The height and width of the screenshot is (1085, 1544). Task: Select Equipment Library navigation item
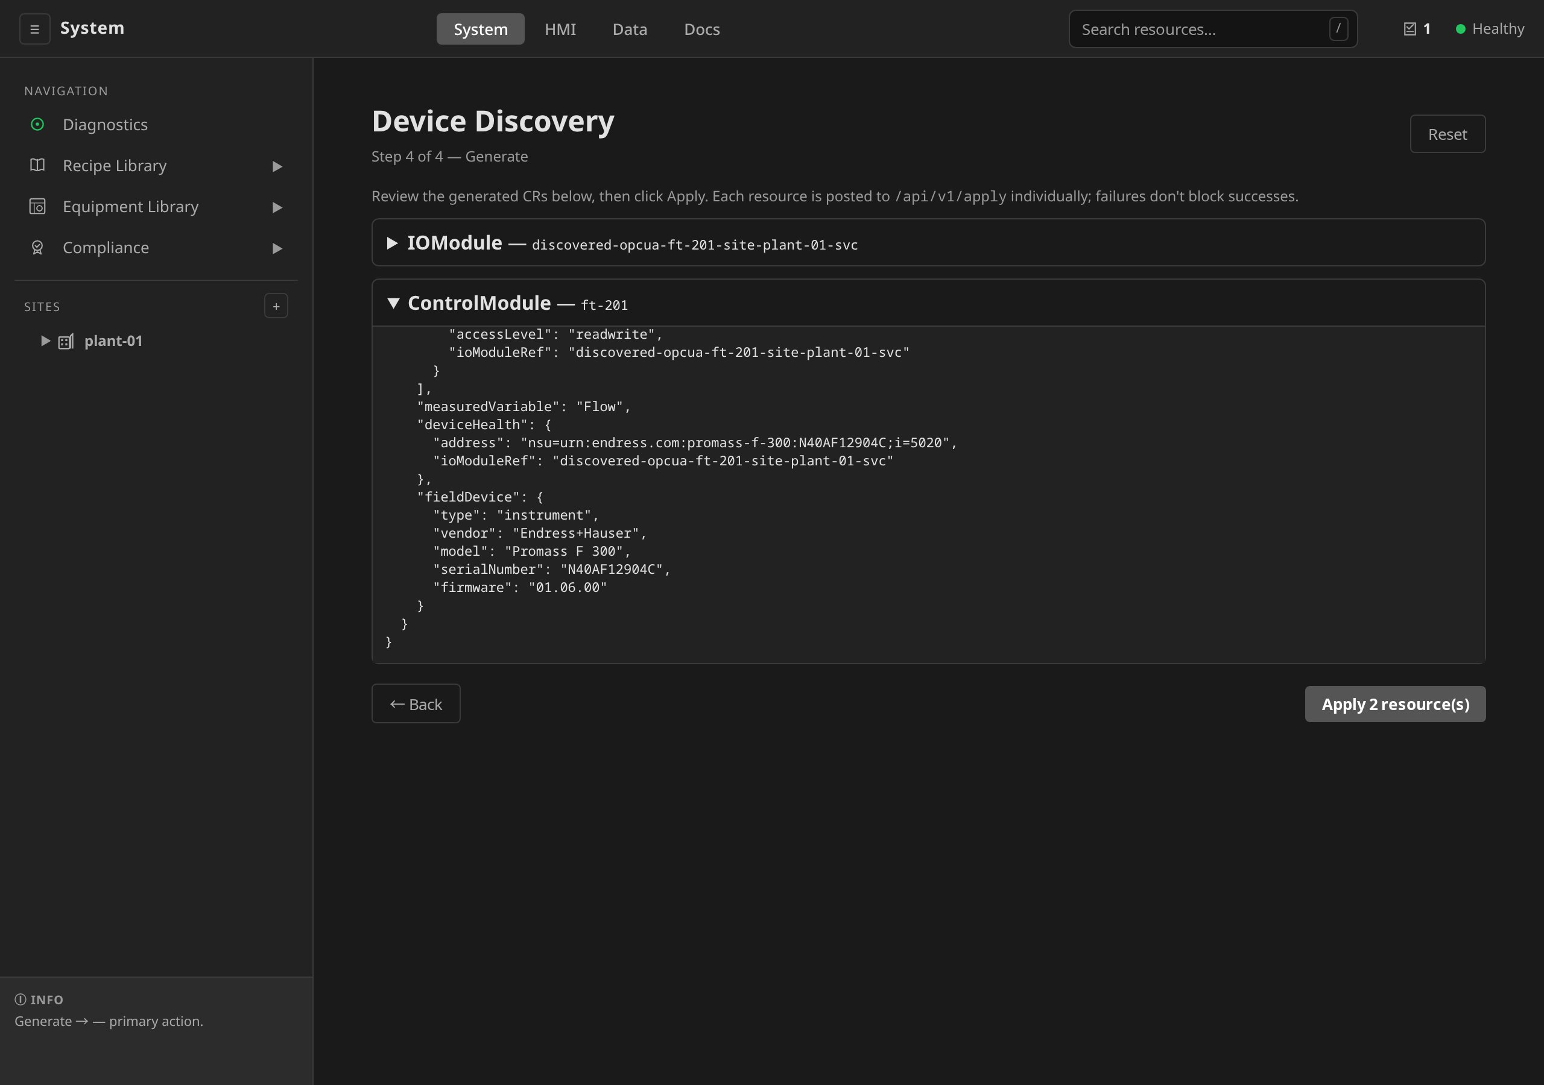[156, 206]
